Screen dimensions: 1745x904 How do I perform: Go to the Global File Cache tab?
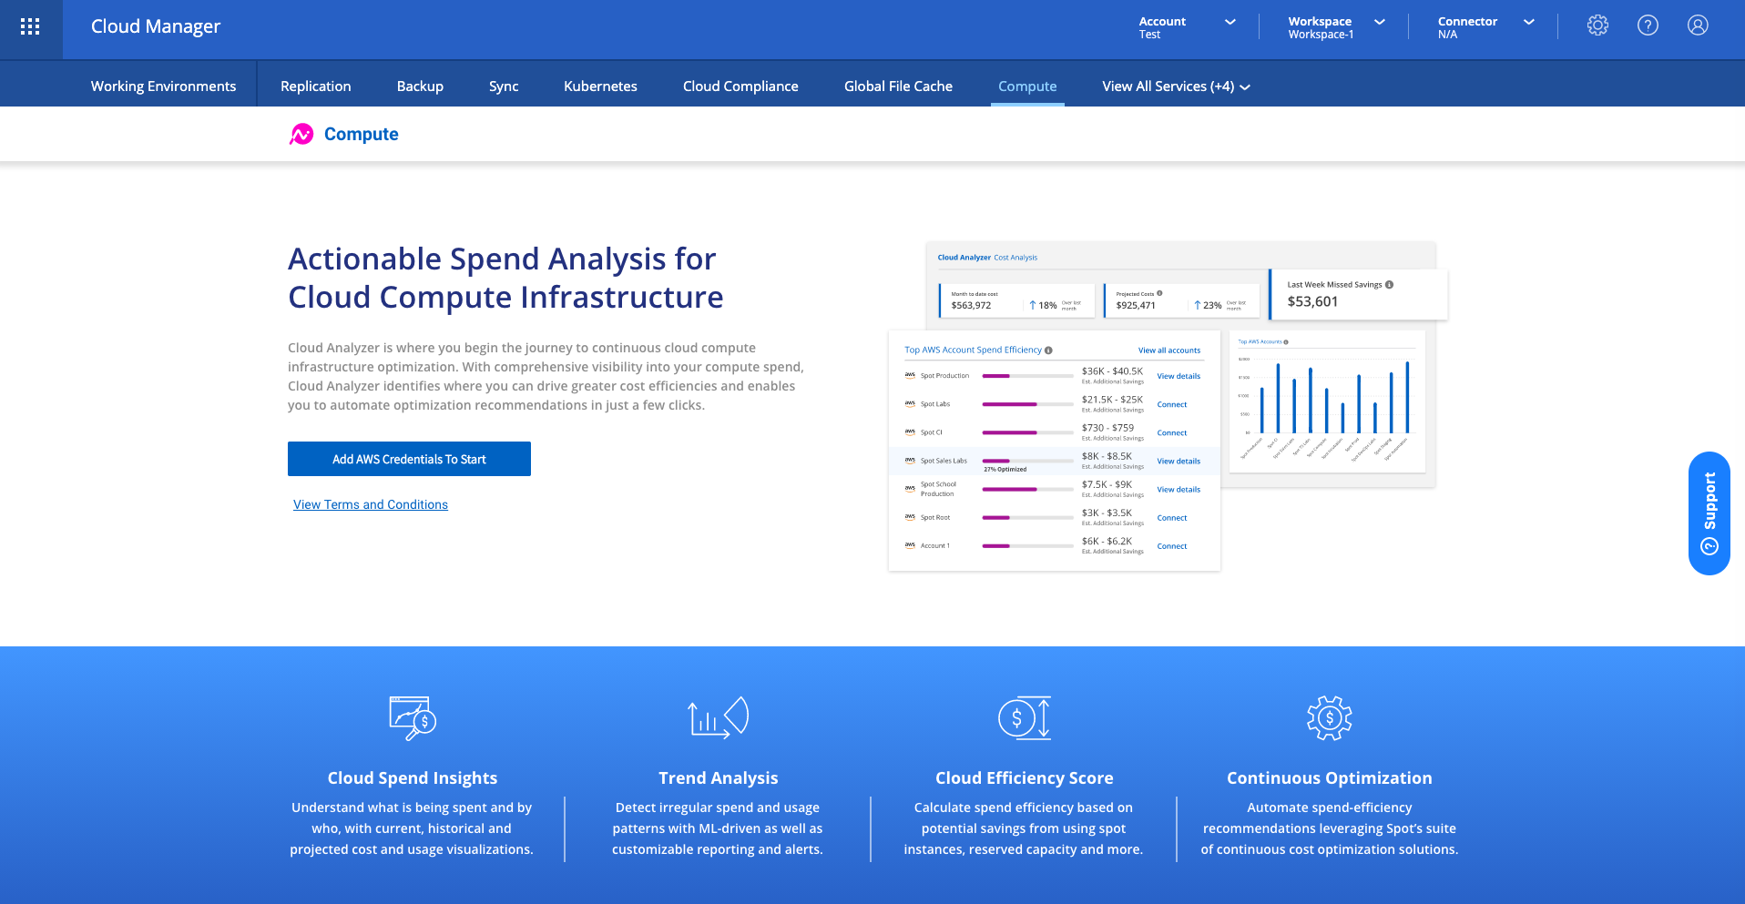click(x=898, y=86)
